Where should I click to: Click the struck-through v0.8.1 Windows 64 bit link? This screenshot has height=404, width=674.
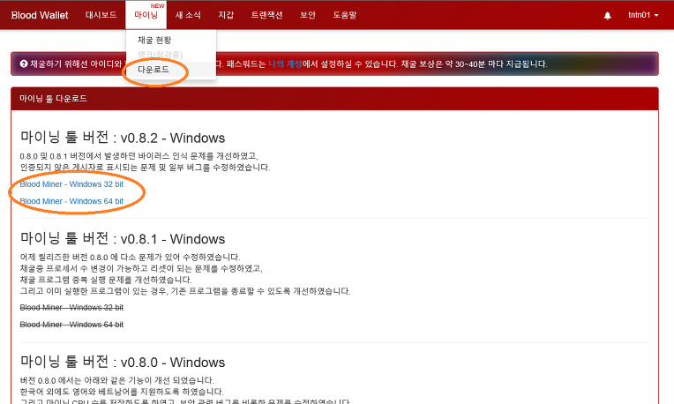[x=71, y=325]
